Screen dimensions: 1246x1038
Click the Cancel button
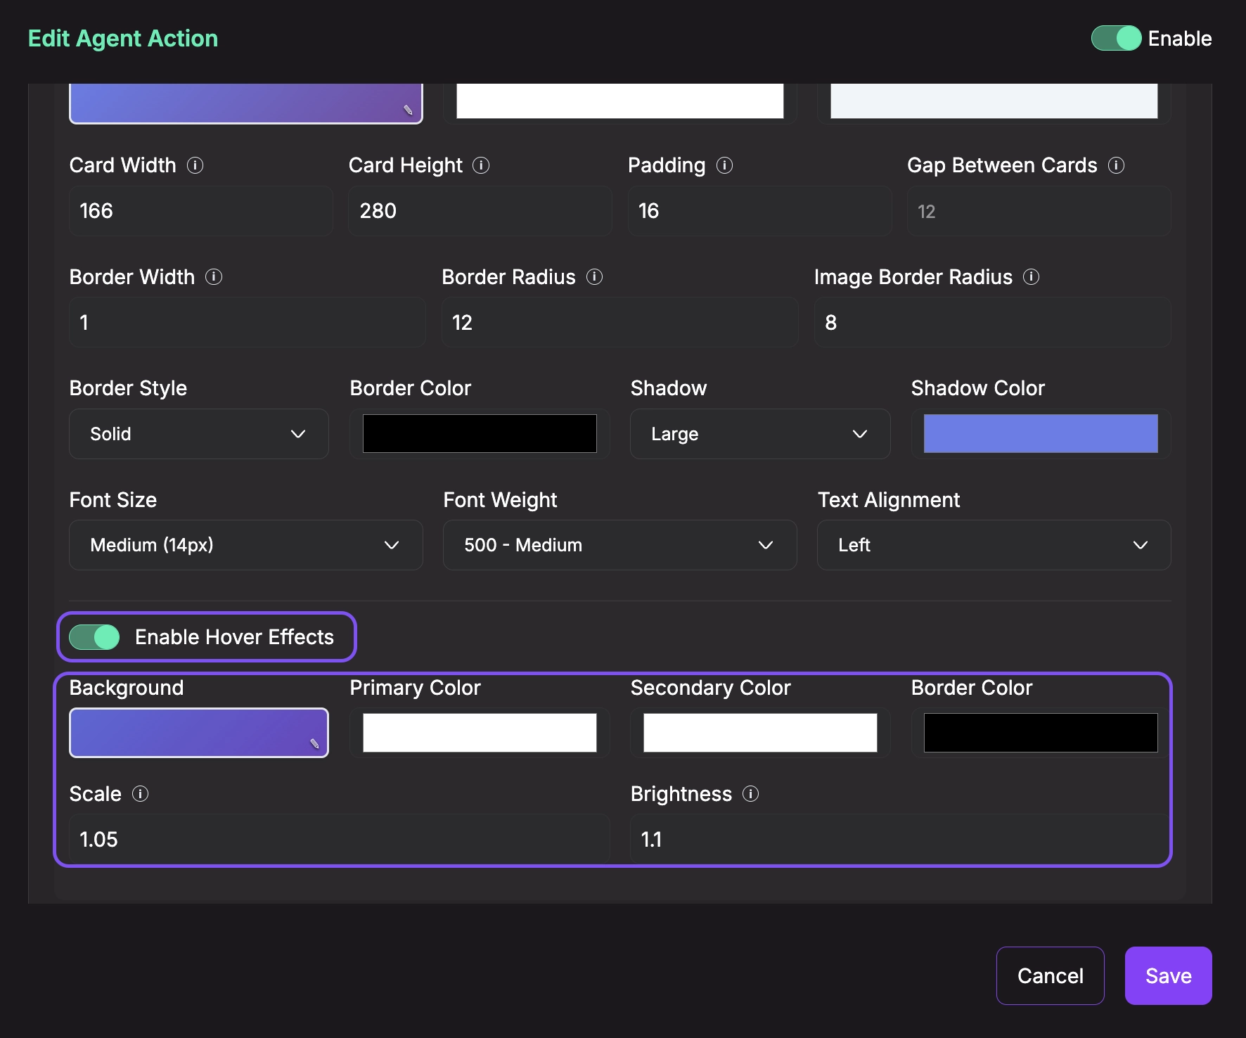[x=1051, y=975]
